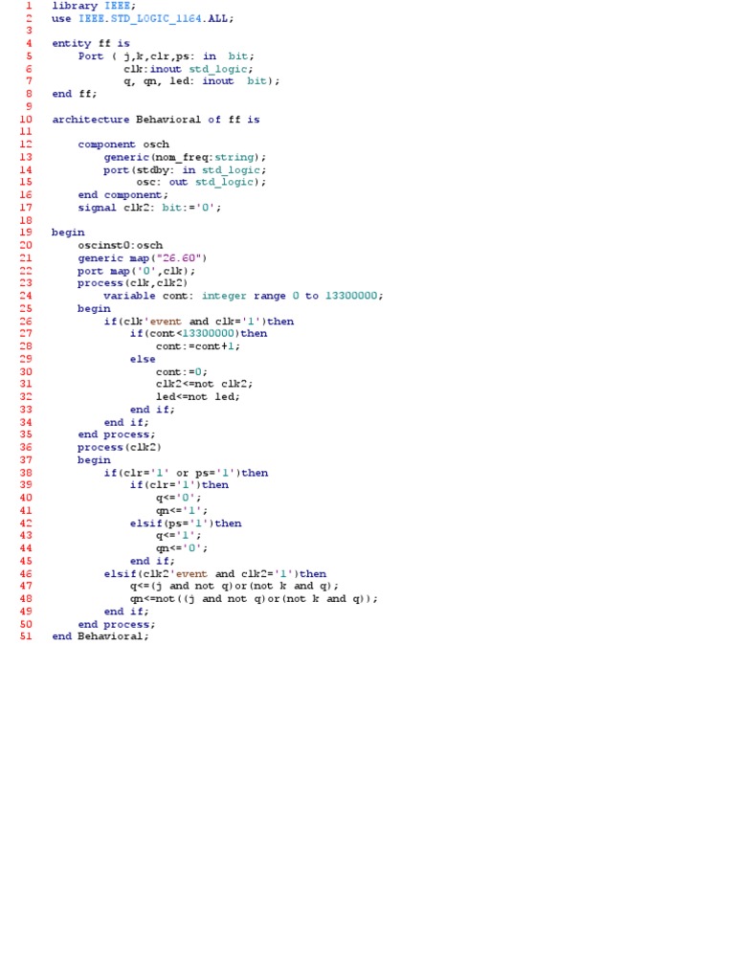Image resolution: width=735 pixels, height=980 pixels.
Task: Click "elsif(clk2'event and clk2='1')then" line
Action: tap(215, 574)
